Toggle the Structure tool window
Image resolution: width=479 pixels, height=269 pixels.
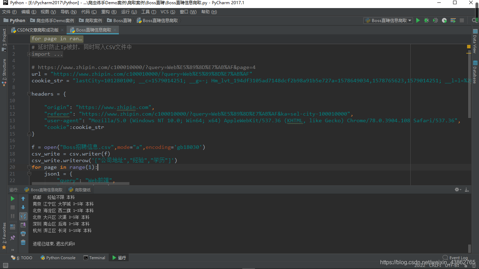pyautogui.click(x=4, y=72)
